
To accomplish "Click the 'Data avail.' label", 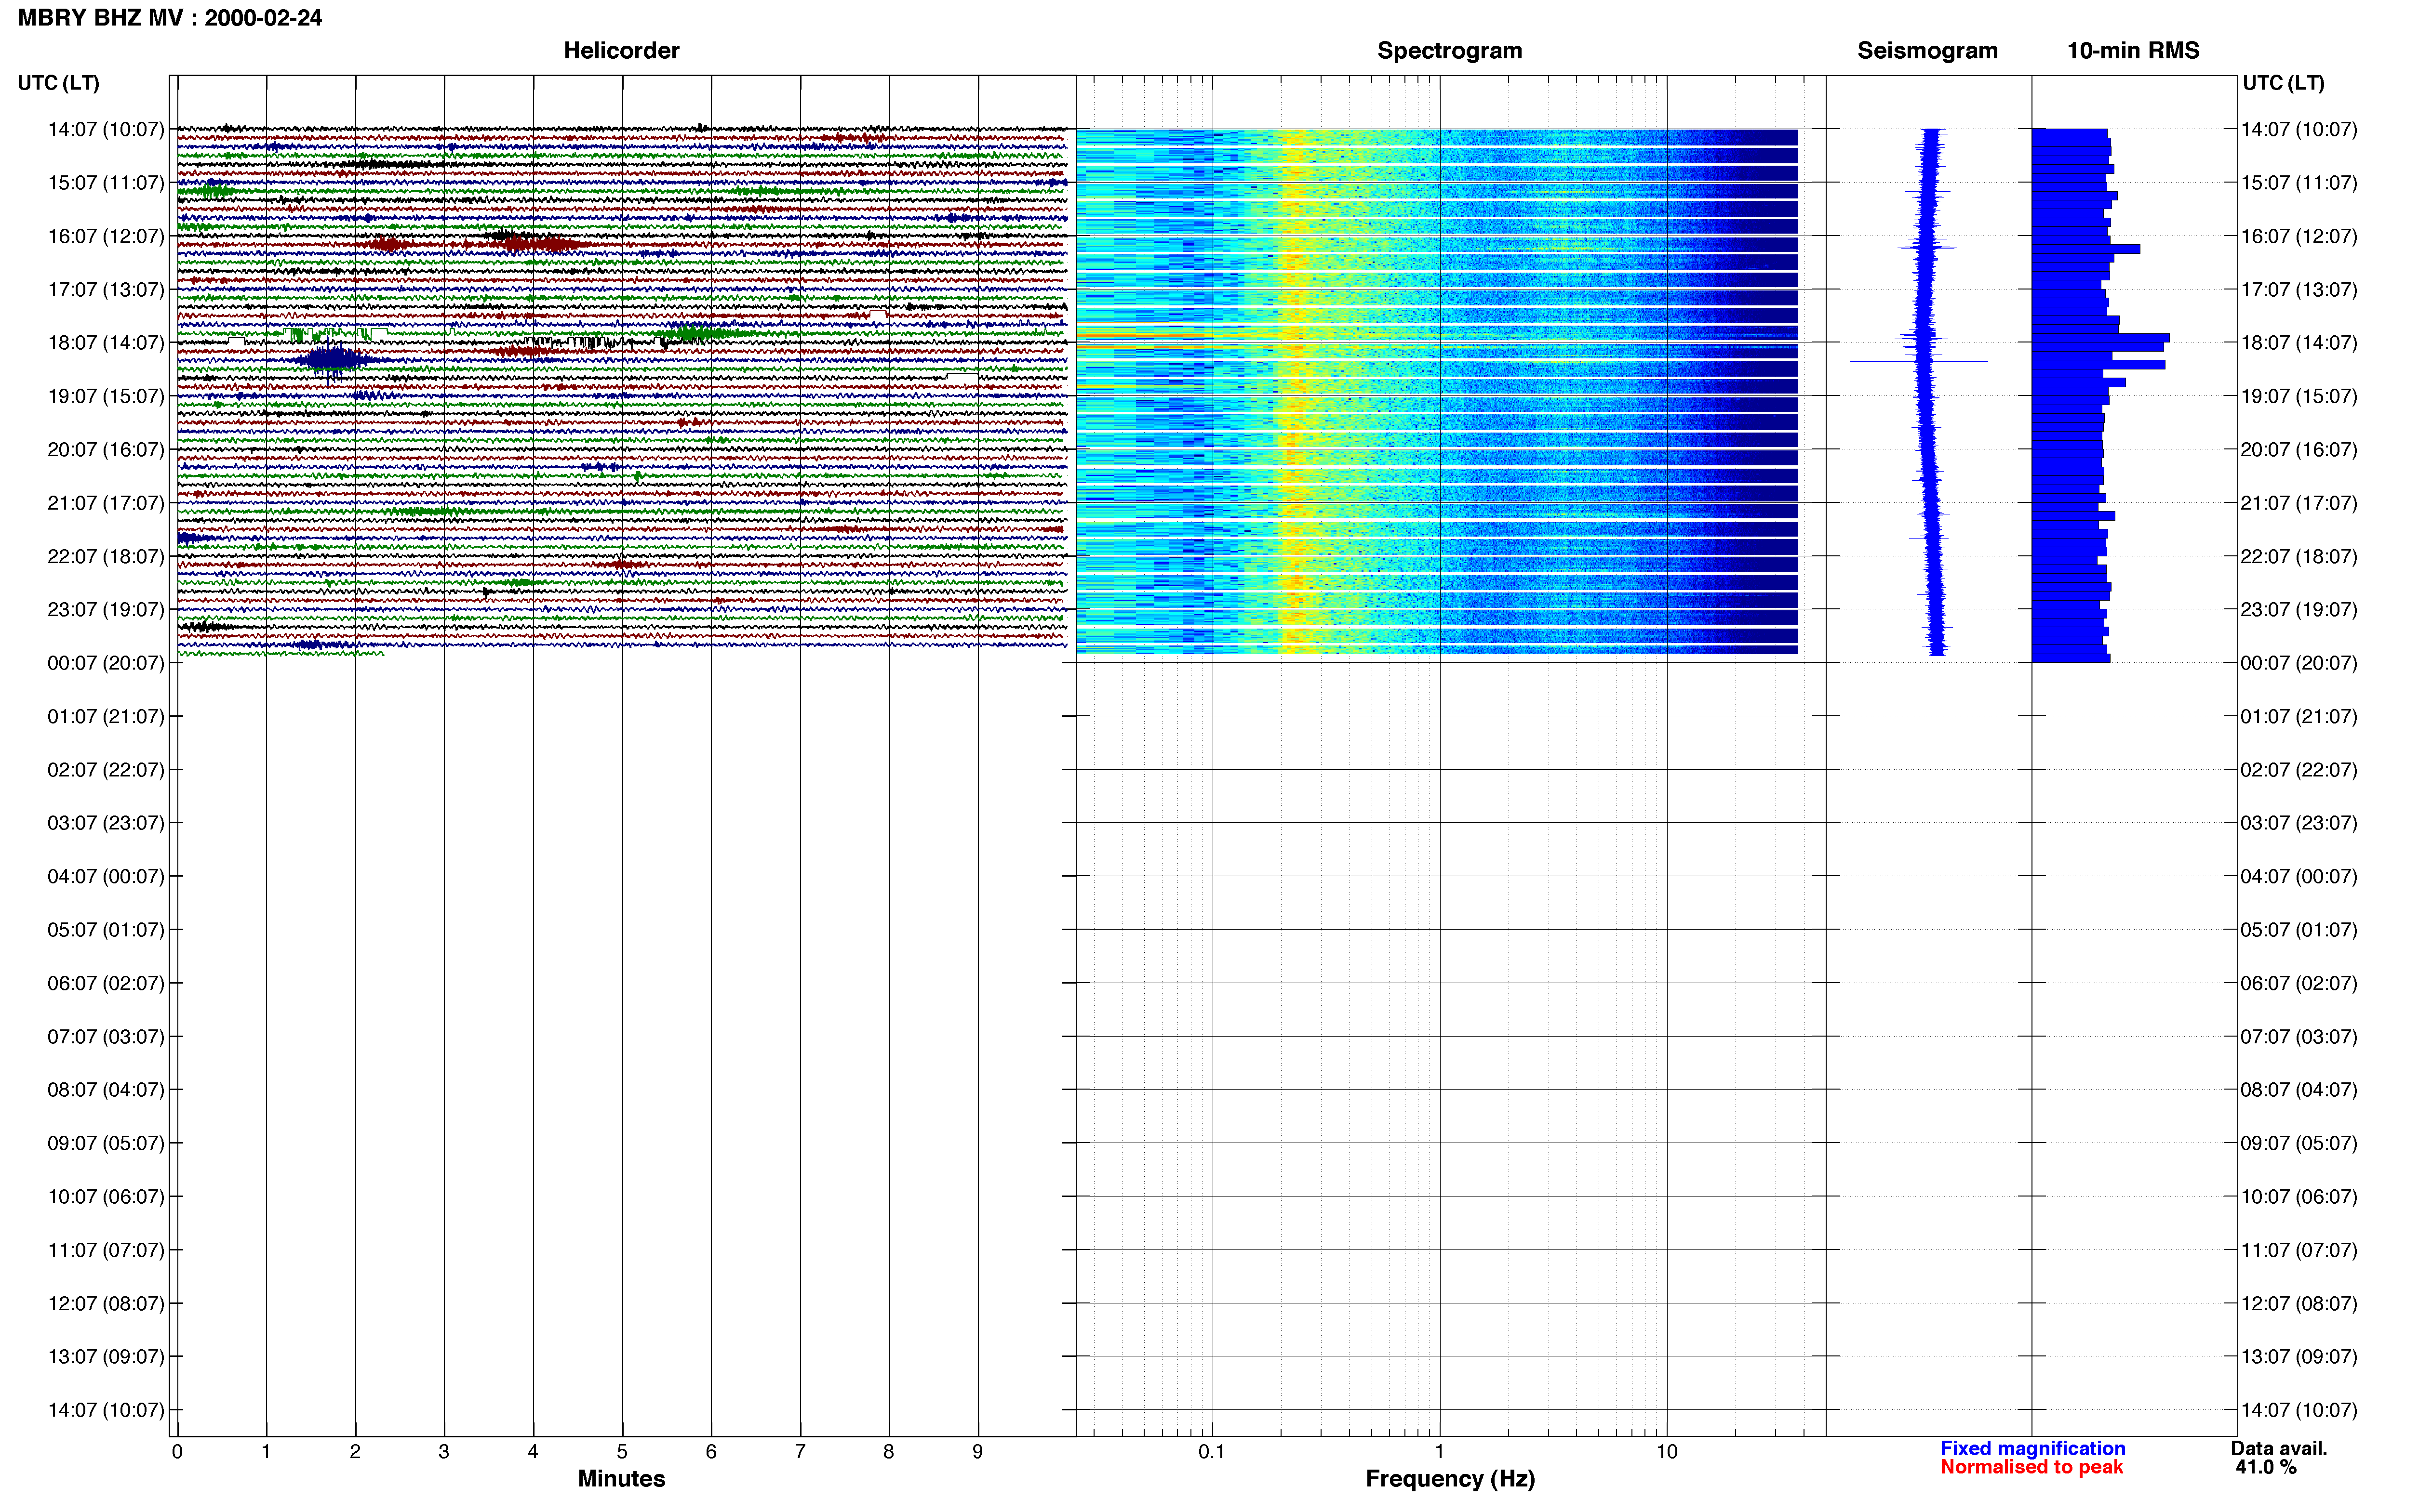I will pos(2279,1448).
